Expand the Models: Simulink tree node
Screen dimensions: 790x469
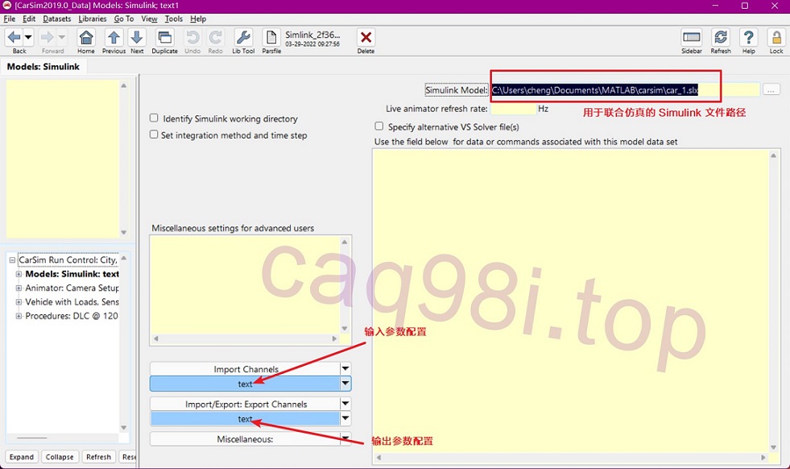tap(19, 274)
